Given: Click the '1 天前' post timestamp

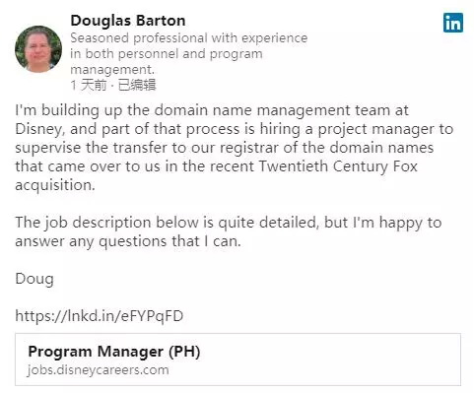Looking at the screenshot, I should (x=89, y=85).
